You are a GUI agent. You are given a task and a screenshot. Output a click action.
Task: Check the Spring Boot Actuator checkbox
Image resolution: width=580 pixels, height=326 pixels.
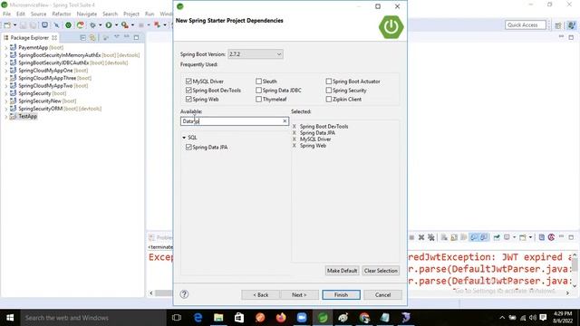point(328,81)
